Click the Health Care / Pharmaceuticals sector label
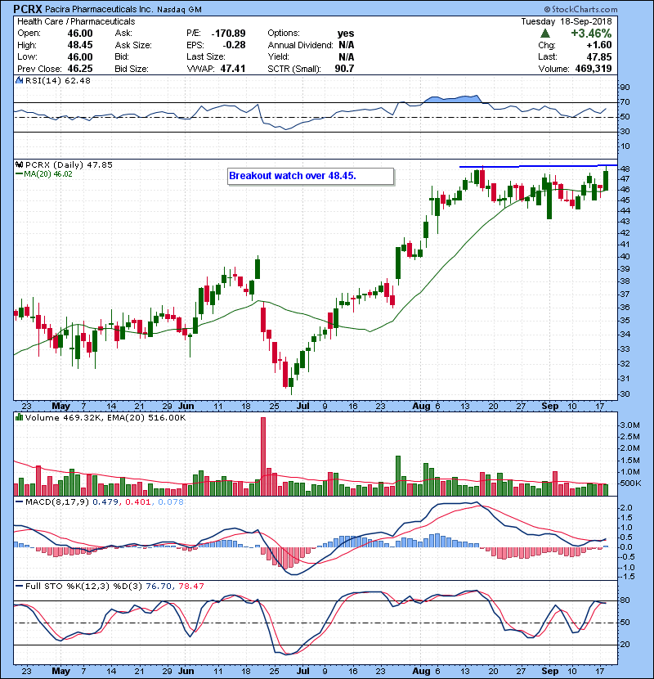The image size is (654, 679). (76, 21)
